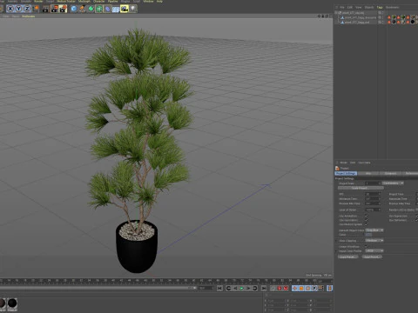Toggle the X axis lock icon

10,9
